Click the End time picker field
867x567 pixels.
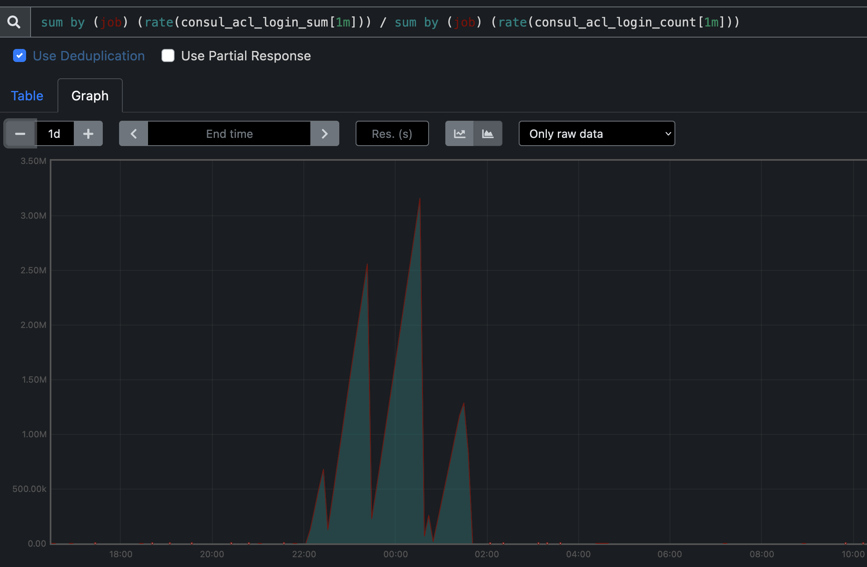pos(228,133)
